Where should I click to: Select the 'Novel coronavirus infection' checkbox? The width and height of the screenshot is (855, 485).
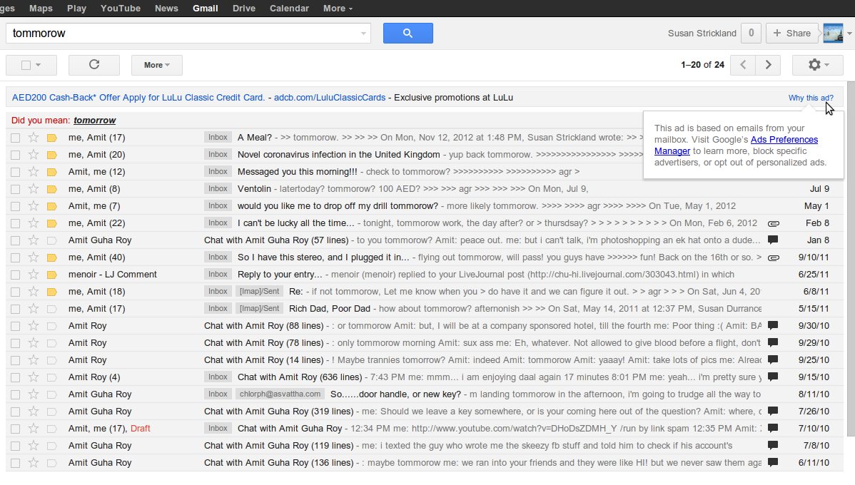pos(15,155)
